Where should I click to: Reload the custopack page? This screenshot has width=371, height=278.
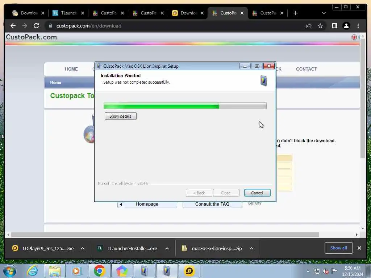[x=36, y=26]
